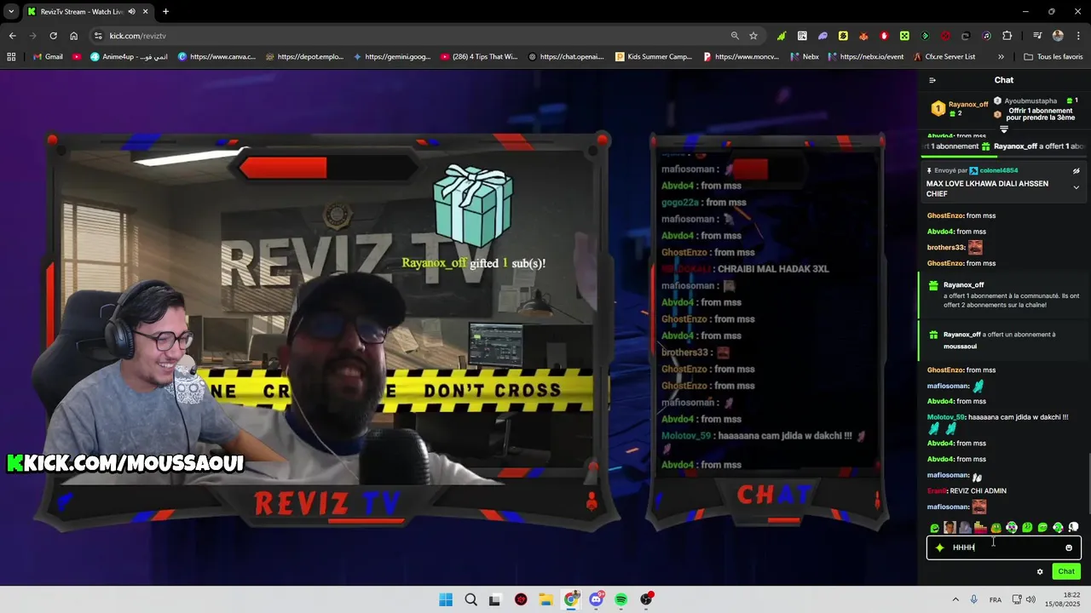Image resolution: width=1091 pixels, height=613 pixels.
Task: Expand the pinned message with the chevron
Action: click(1076, 187)
